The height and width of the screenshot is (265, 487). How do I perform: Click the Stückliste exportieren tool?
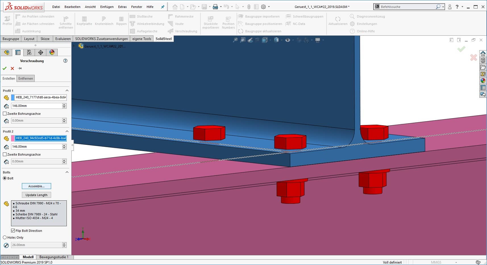211,22
